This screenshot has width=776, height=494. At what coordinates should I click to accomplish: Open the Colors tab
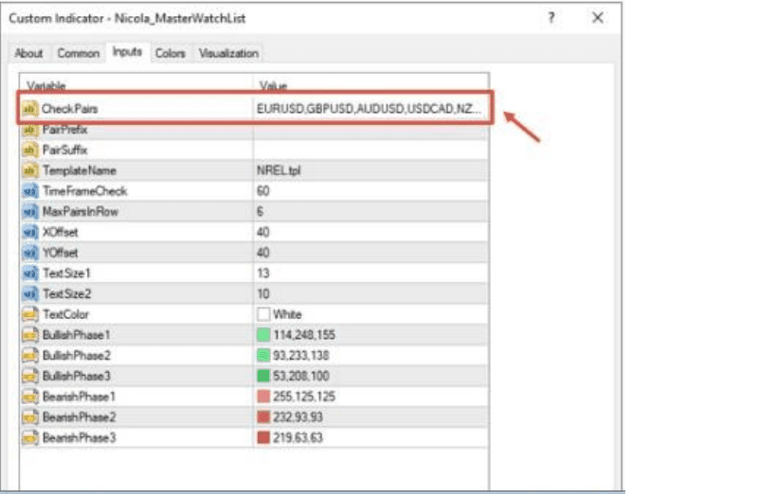[x=170, y=54]
